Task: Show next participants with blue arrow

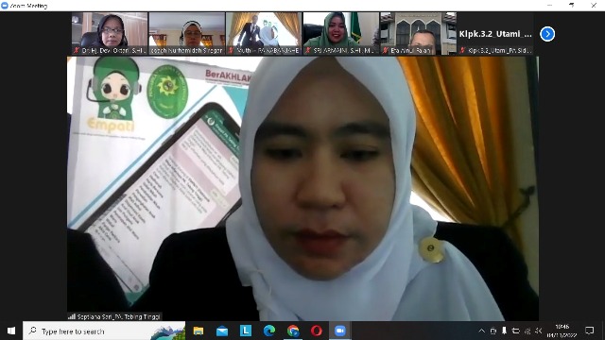Action: point(547,34)
